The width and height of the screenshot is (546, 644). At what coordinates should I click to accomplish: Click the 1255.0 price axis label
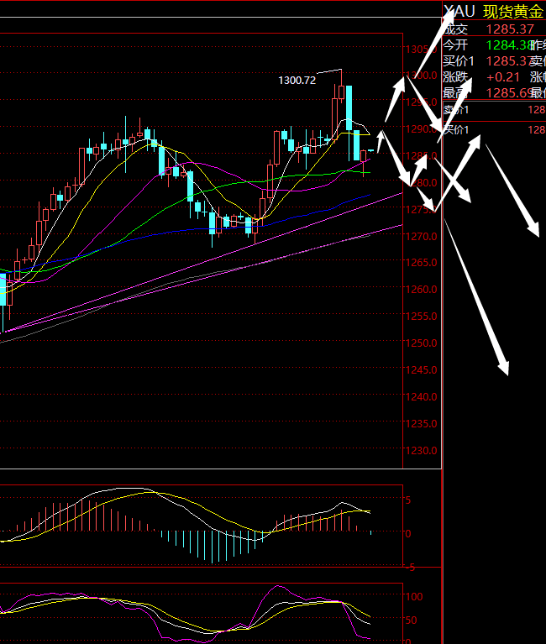421,317
